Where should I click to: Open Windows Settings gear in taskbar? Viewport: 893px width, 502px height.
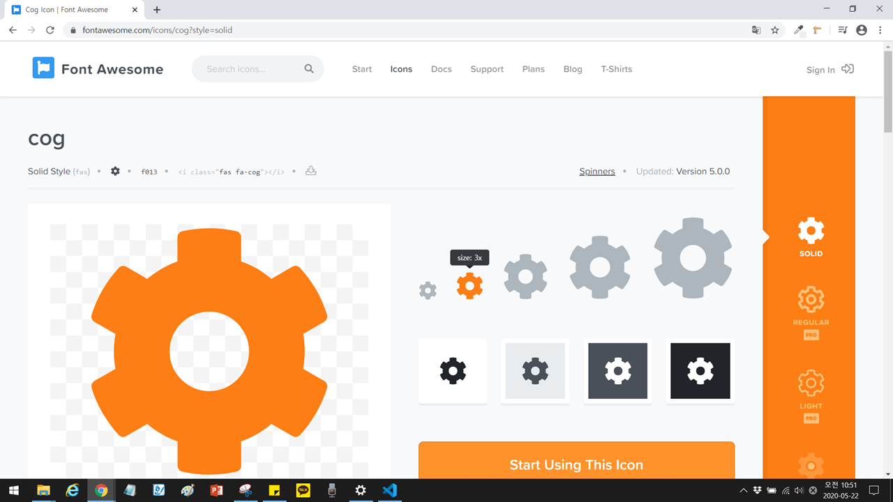coord(361,490)
